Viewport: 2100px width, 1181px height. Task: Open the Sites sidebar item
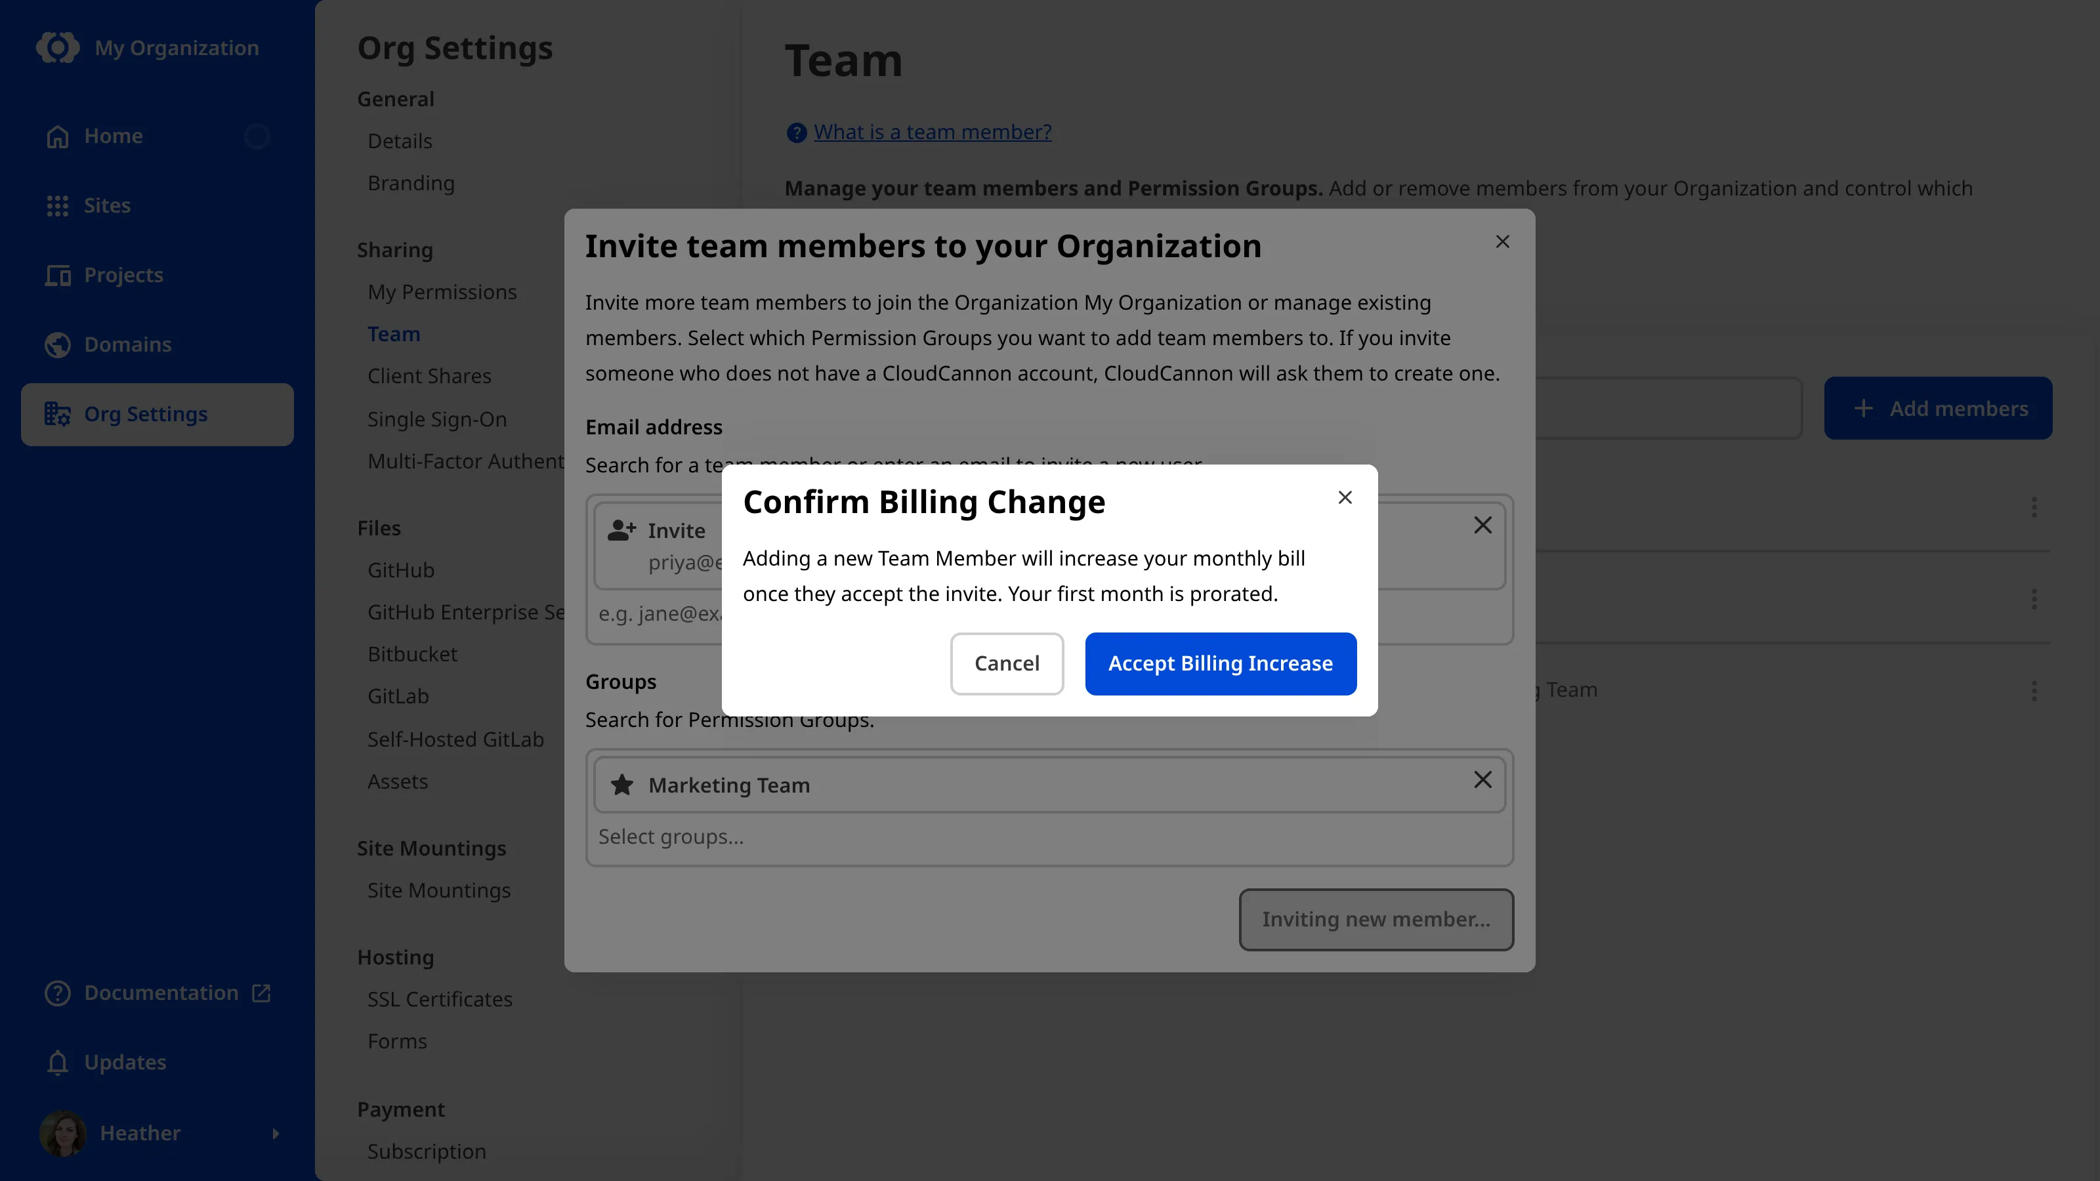pos(157,205)
